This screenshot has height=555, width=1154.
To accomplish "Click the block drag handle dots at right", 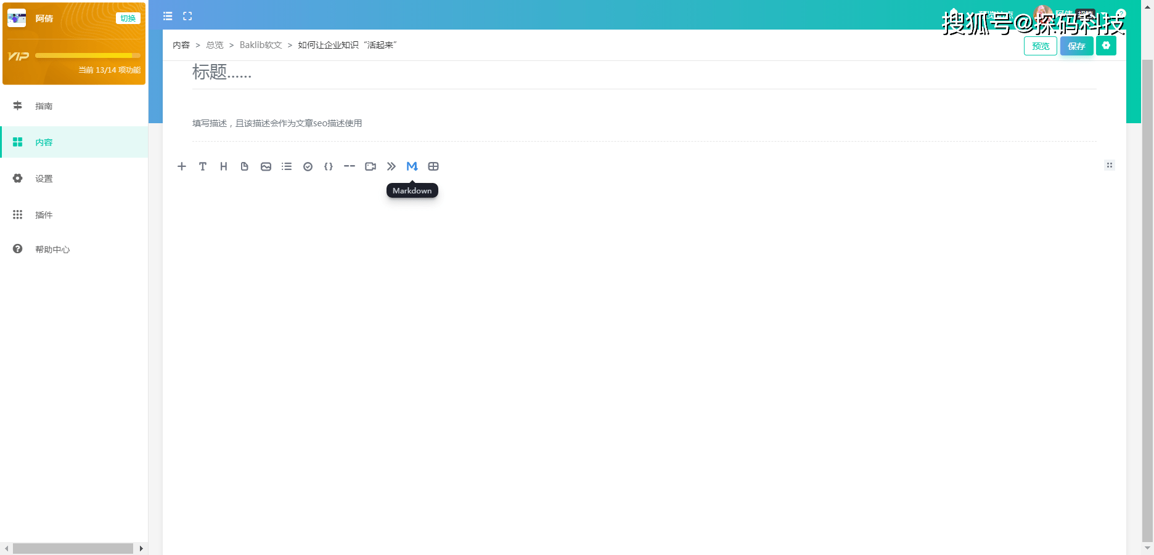I will coord(1110,165).
